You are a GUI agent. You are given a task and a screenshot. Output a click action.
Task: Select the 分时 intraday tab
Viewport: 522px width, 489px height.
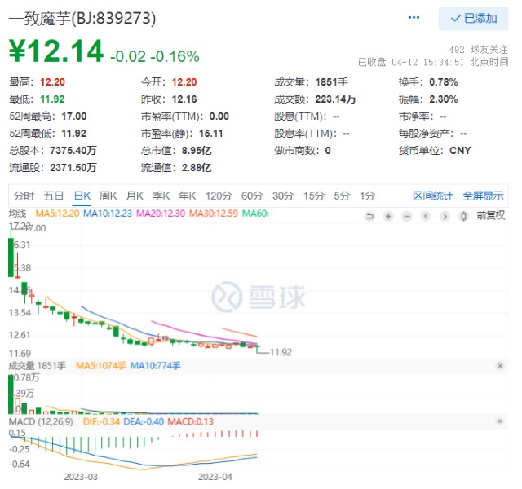point(24,196)
